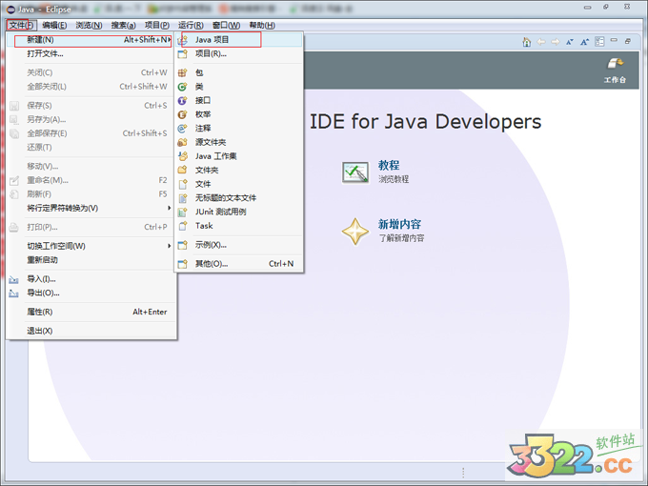
Task: Click 重新启动 in File menu
Action: pyautogui.click(x=91, y=260)
